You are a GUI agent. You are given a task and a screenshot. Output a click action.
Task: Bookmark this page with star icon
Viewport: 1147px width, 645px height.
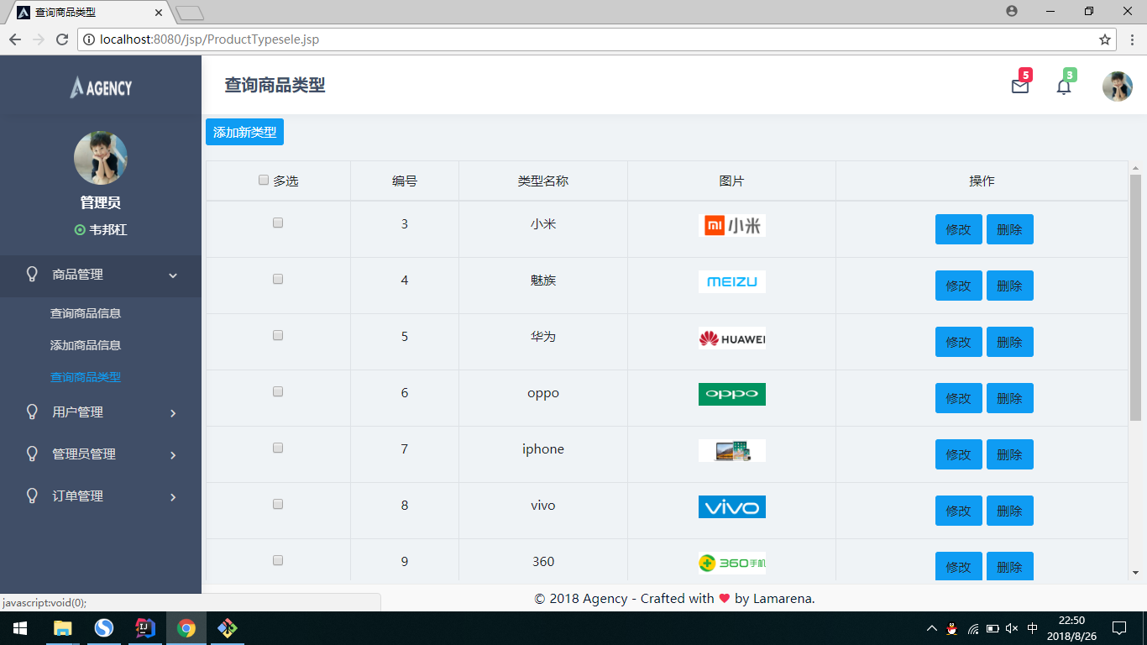[x=1105, y=39]
